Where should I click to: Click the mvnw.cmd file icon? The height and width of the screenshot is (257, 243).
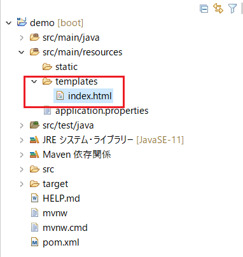pos(34,228)
